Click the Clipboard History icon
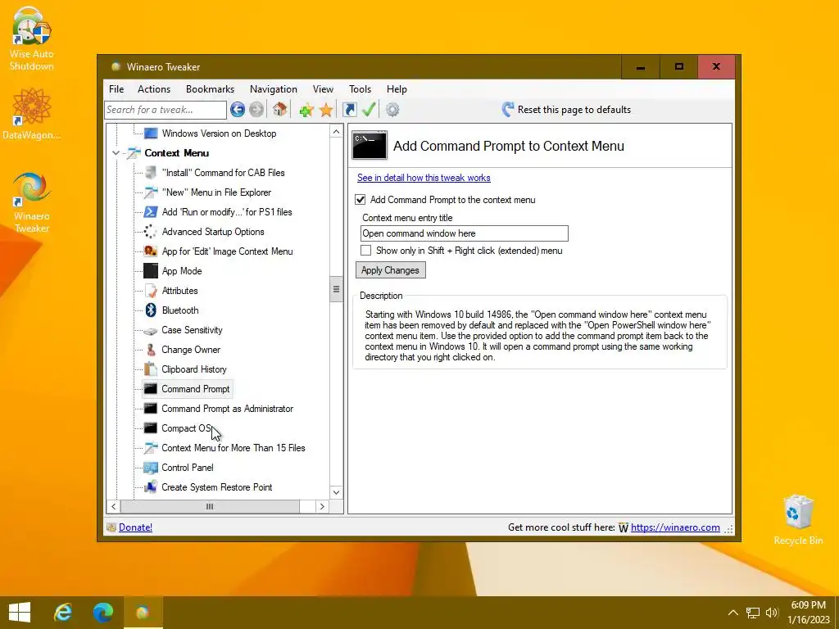This screenshot has height=629, width=839. point(151,369)
